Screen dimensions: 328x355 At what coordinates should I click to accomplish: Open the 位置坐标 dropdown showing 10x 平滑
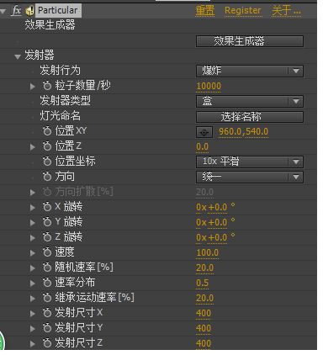pos(250,162)
